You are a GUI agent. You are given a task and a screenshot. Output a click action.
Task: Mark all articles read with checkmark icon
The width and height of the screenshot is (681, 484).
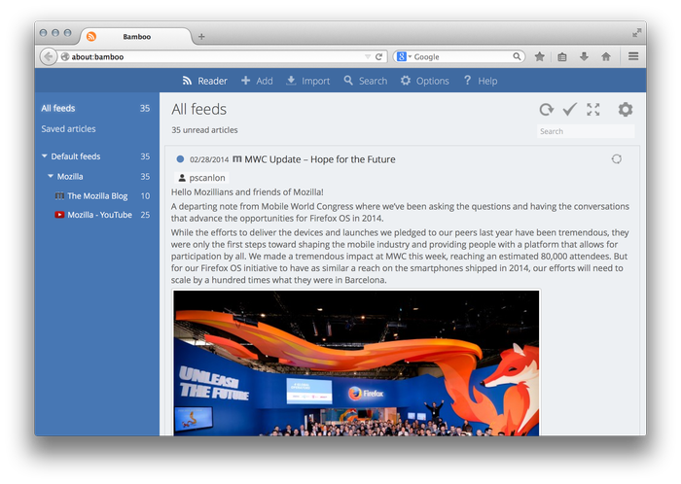click(570, 109)
